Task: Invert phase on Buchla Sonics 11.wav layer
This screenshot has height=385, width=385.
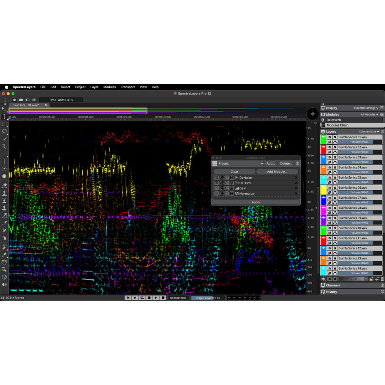Action: pos(330,243)
